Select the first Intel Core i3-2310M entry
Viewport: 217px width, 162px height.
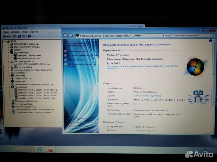[38, 90]
